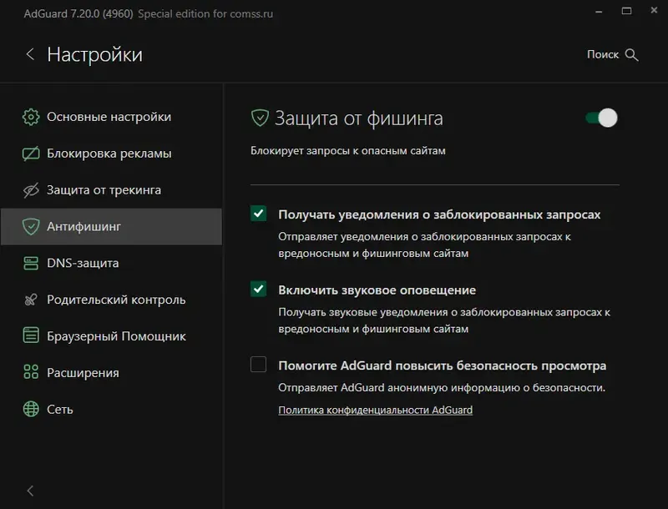This screenshot has height=509, width=668.
Task: Collapse the sidebar with bottom-left chevron
Action: click(x=30, y=491)
